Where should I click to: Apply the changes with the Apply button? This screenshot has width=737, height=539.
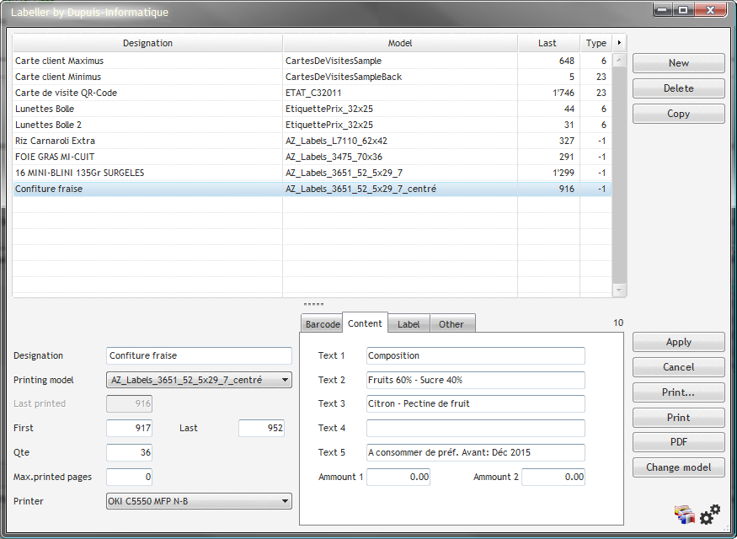tap(678, 342)
